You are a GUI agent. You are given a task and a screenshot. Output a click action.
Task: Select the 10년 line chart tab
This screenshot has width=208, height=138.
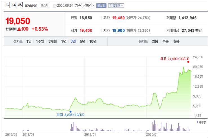coord(93,41)
